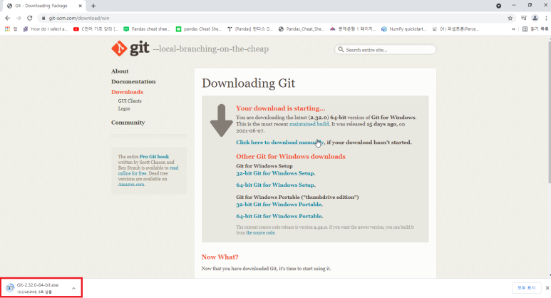The width and height of the screenshot is (551, 298).
Task: Open Chrome three-dot menu
Action: tap(546, 18)
